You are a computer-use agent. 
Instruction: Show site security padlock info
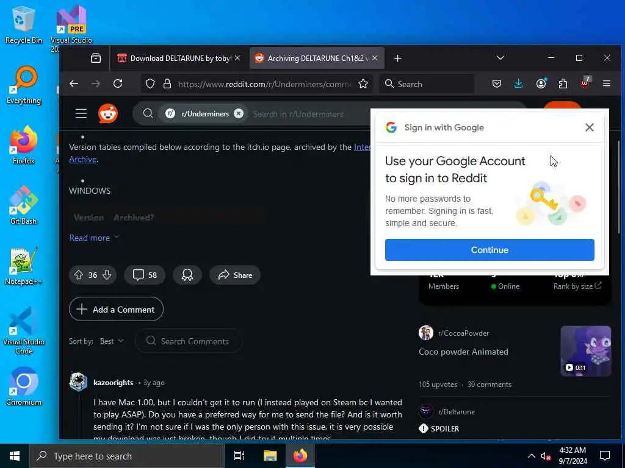click(167, 83)
